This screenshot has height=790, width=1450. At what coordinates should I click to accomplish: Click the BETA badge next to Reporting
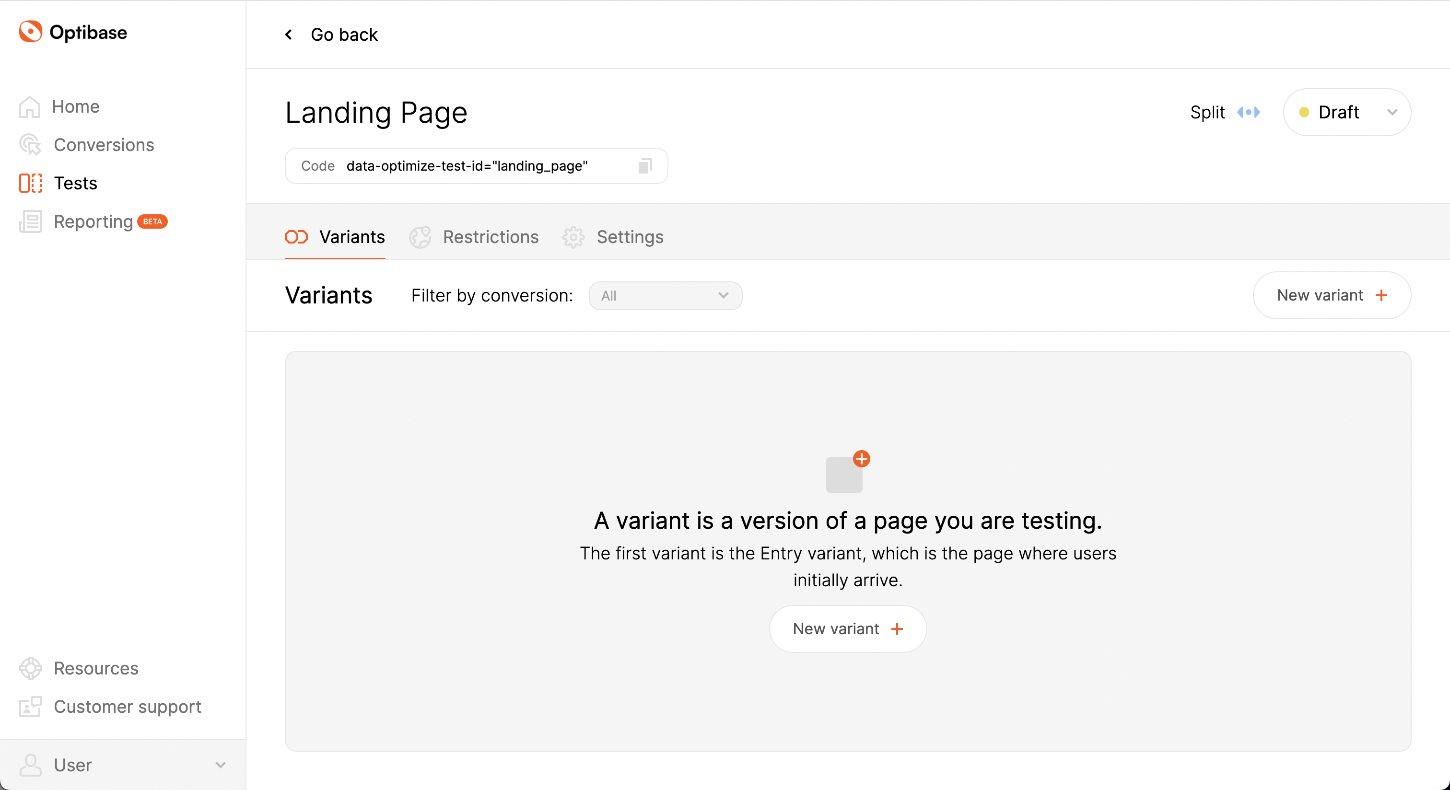152,221
